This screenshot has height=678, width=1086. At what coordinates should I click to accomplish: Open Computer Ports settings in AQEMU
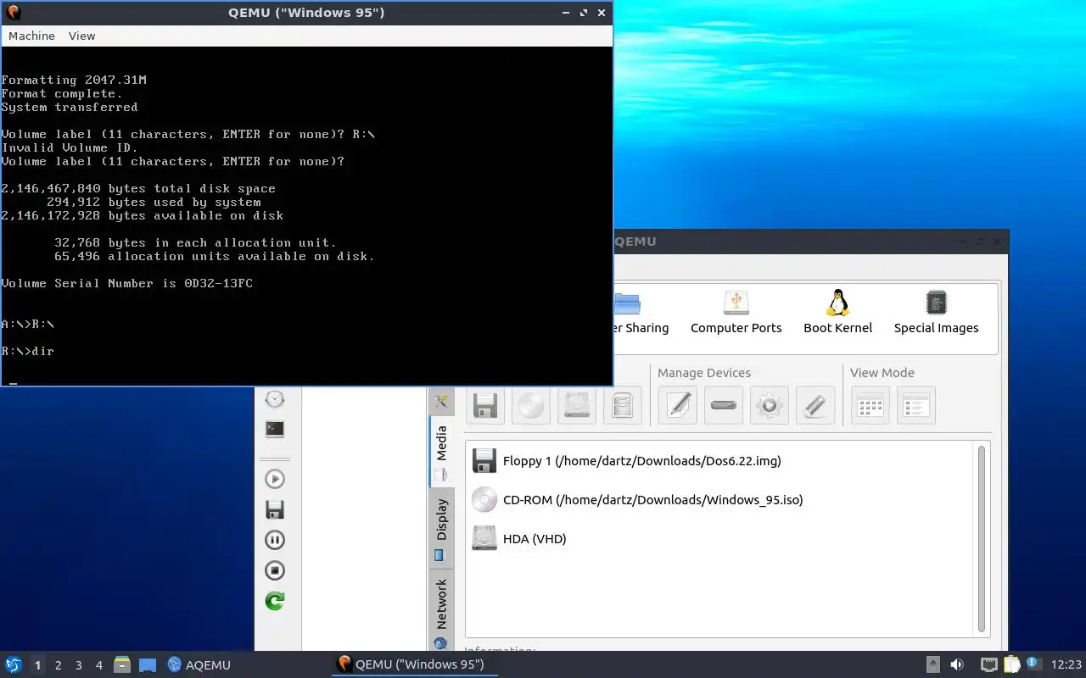pyautogui.click(x=736, y=313)
